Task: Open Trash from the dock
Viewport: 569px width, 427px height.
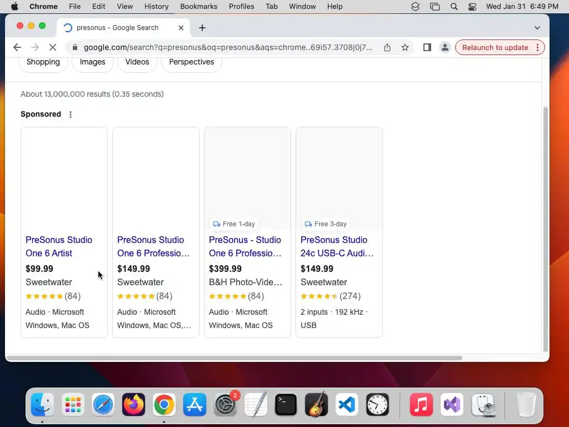Action: pos(526,405)
